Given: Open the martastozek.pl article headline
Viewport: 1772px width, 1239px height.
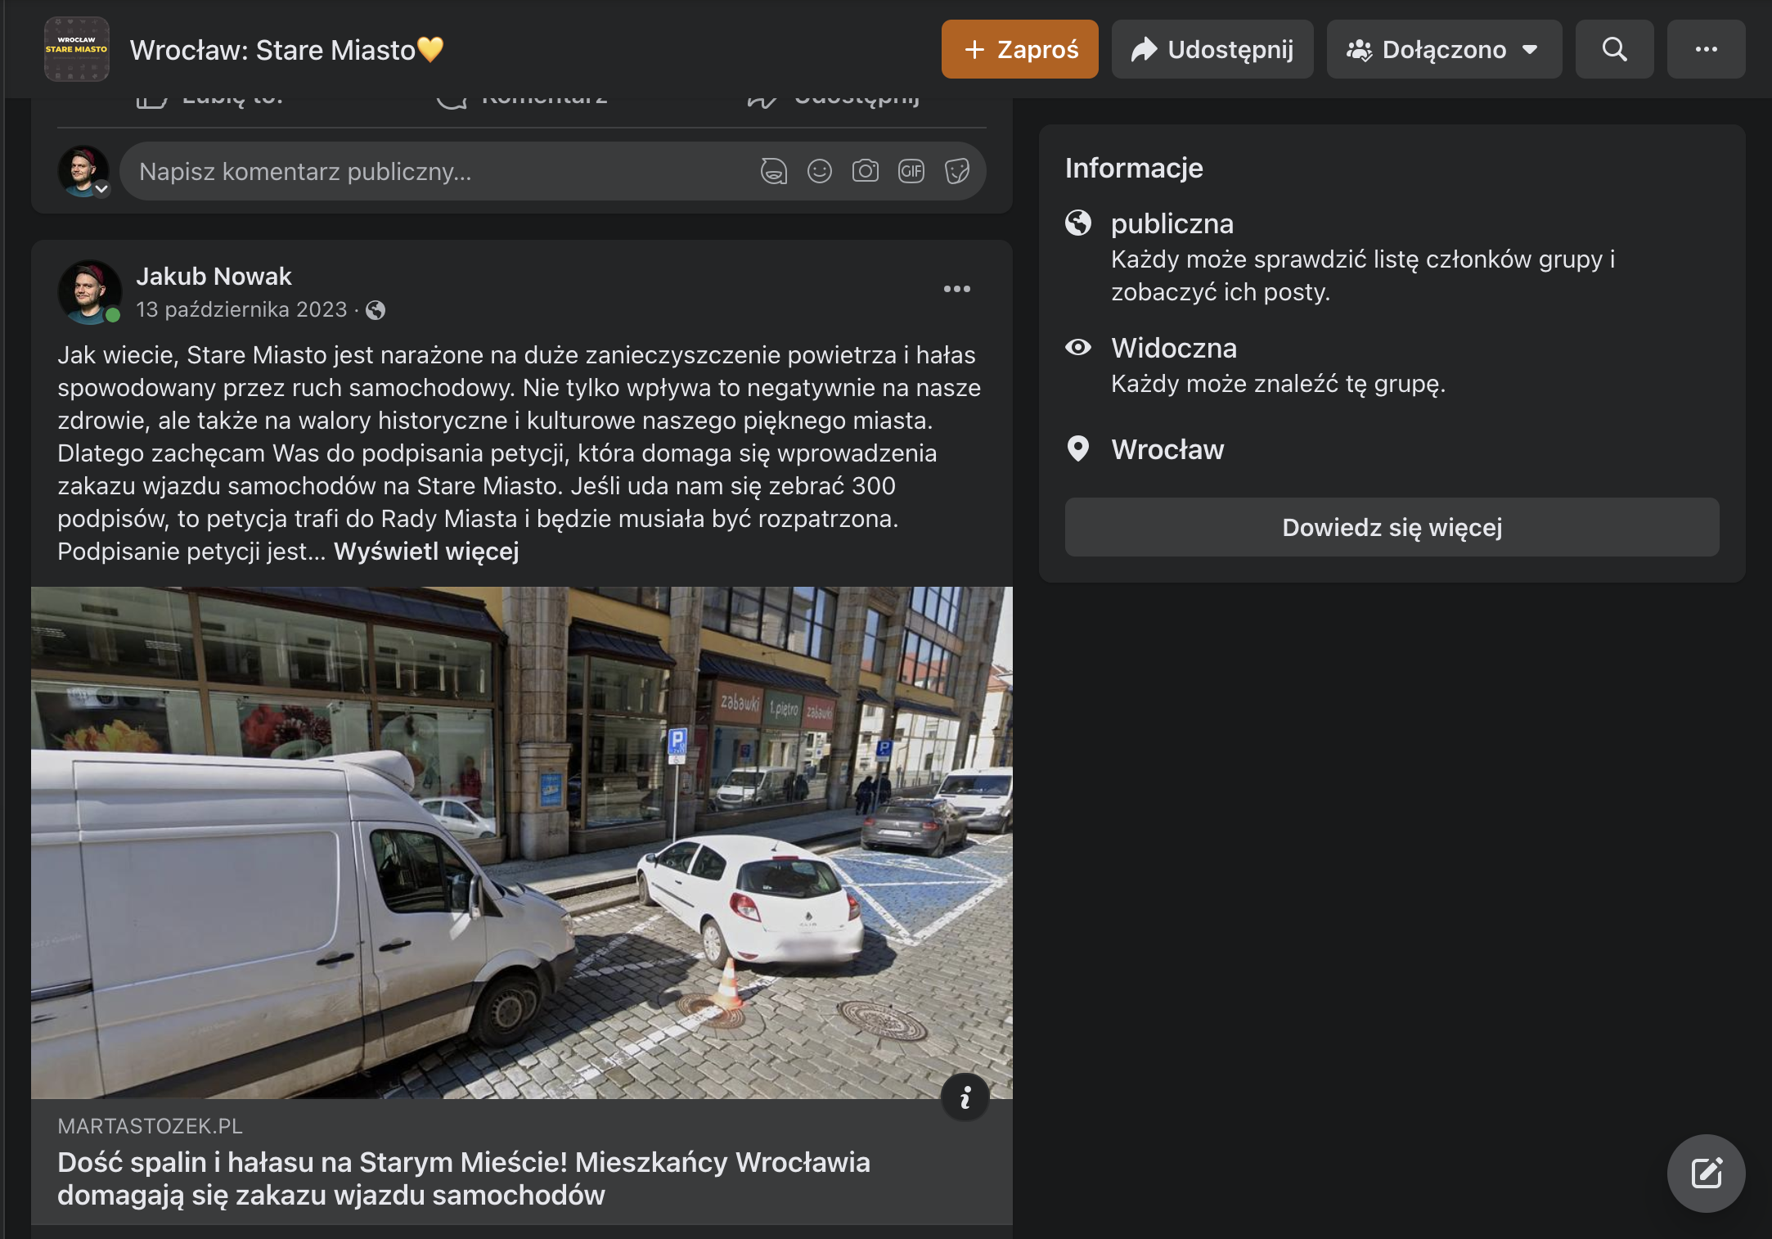Looking at the screenshot, I should [x=464, y=1178].
